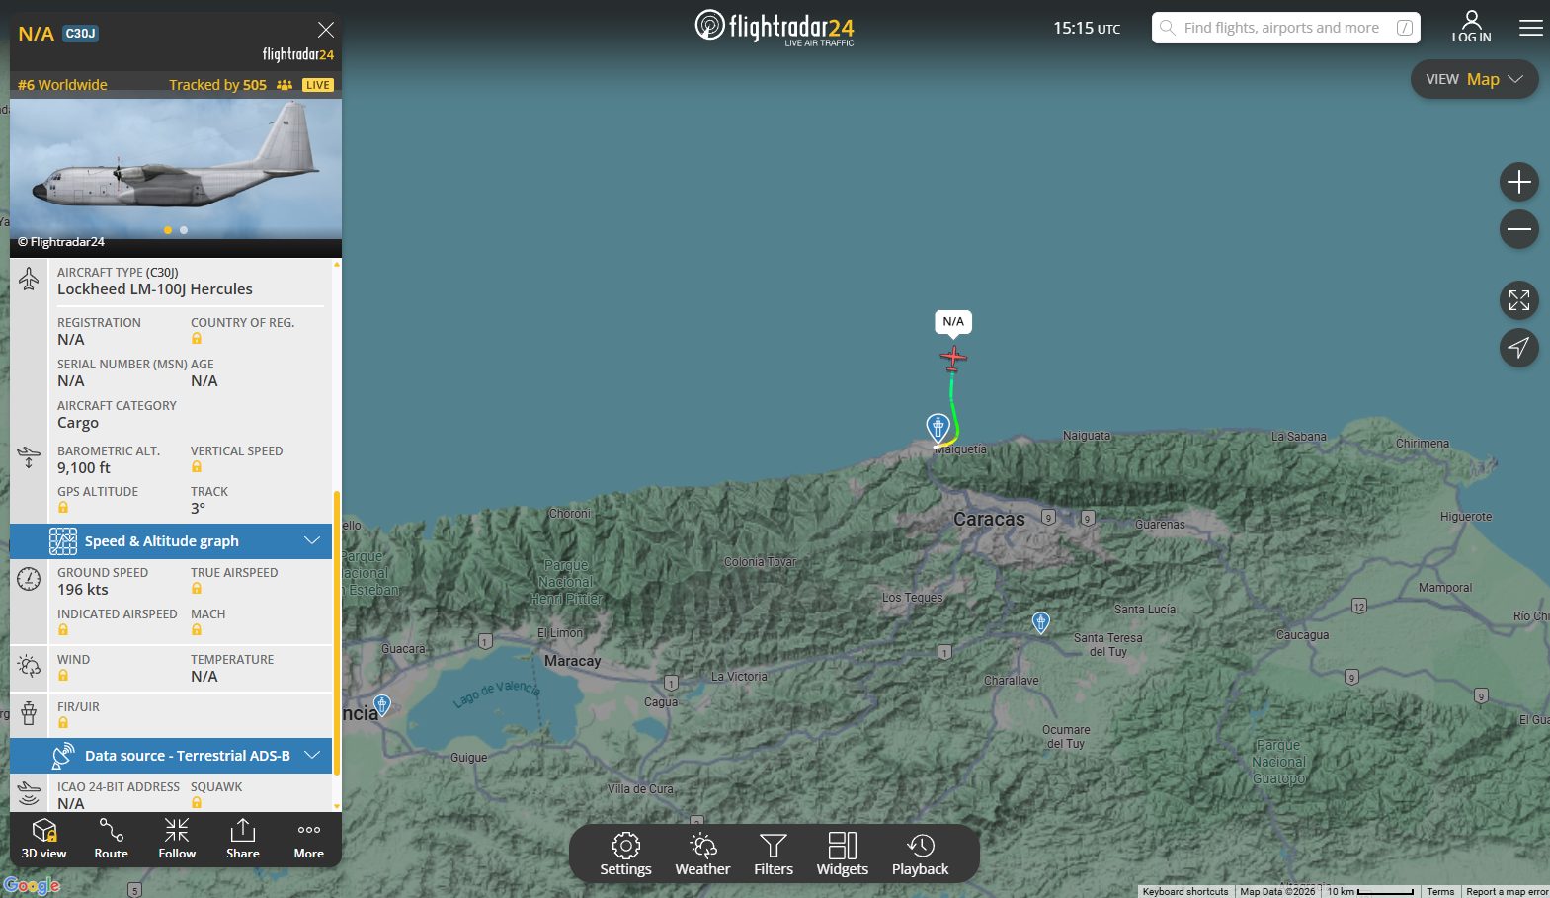This screenshot has width=1550, height=898.
Task: Open map Settings
Action: (625, 854)
